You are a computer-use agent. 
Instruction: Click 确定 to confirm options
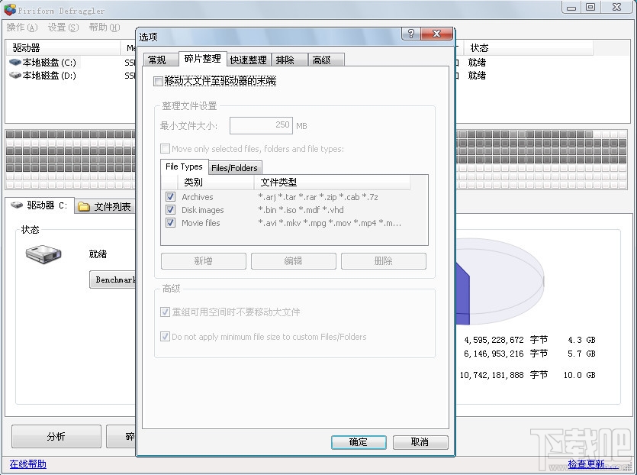359,442
